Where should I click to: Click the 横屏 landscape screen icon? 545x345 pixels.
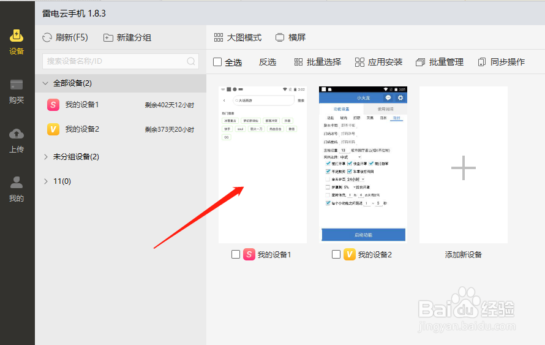coord(280,37)
